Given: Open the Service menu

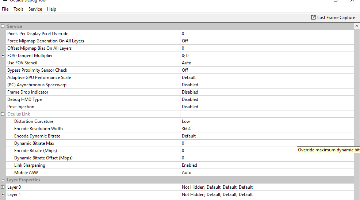Looking at the screenshot, I should click(35, 9).
